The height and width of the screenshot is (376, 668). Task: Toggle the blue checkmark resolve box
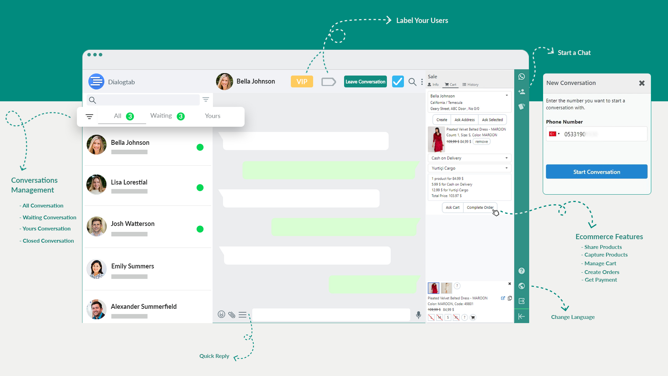pyautogui.click(x=398, y=81)
